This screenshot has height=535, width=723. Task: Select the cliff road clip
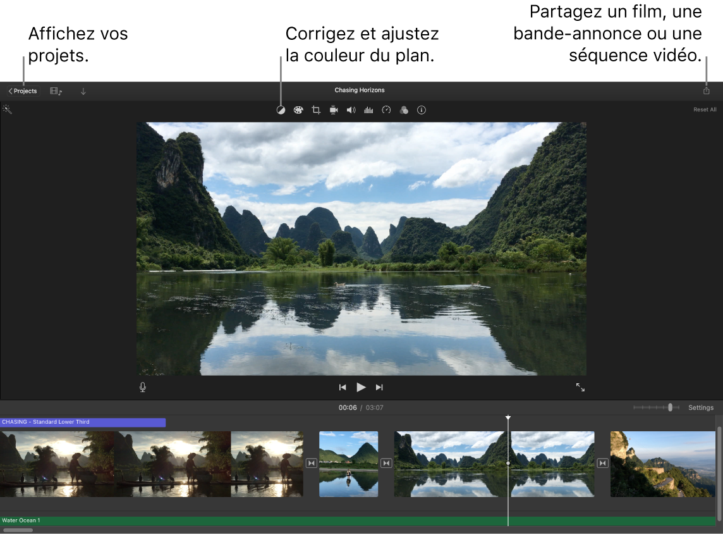click(662, 464)
